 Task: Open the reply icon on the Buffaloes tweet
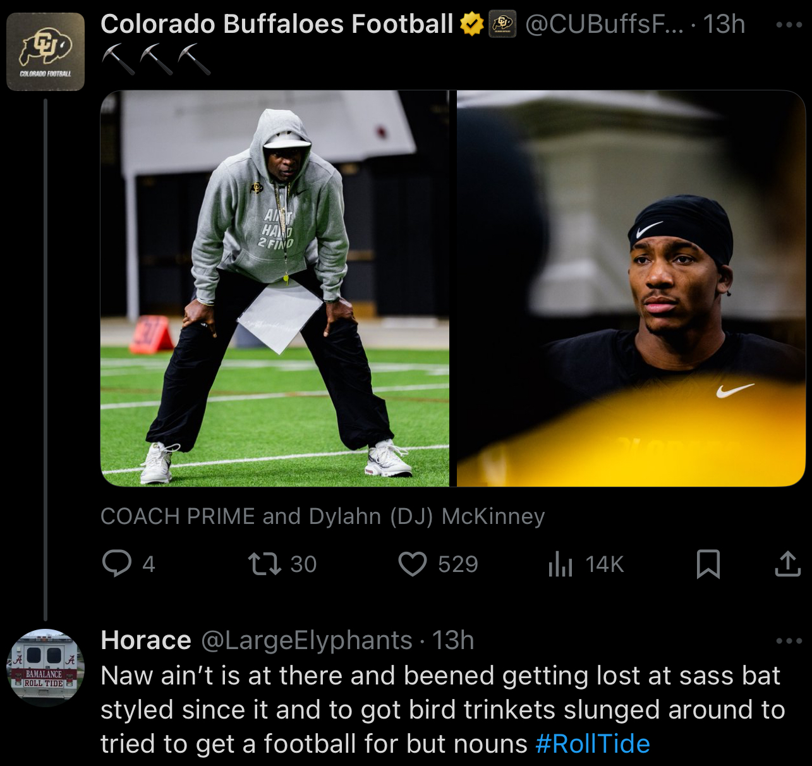[117, 564]
